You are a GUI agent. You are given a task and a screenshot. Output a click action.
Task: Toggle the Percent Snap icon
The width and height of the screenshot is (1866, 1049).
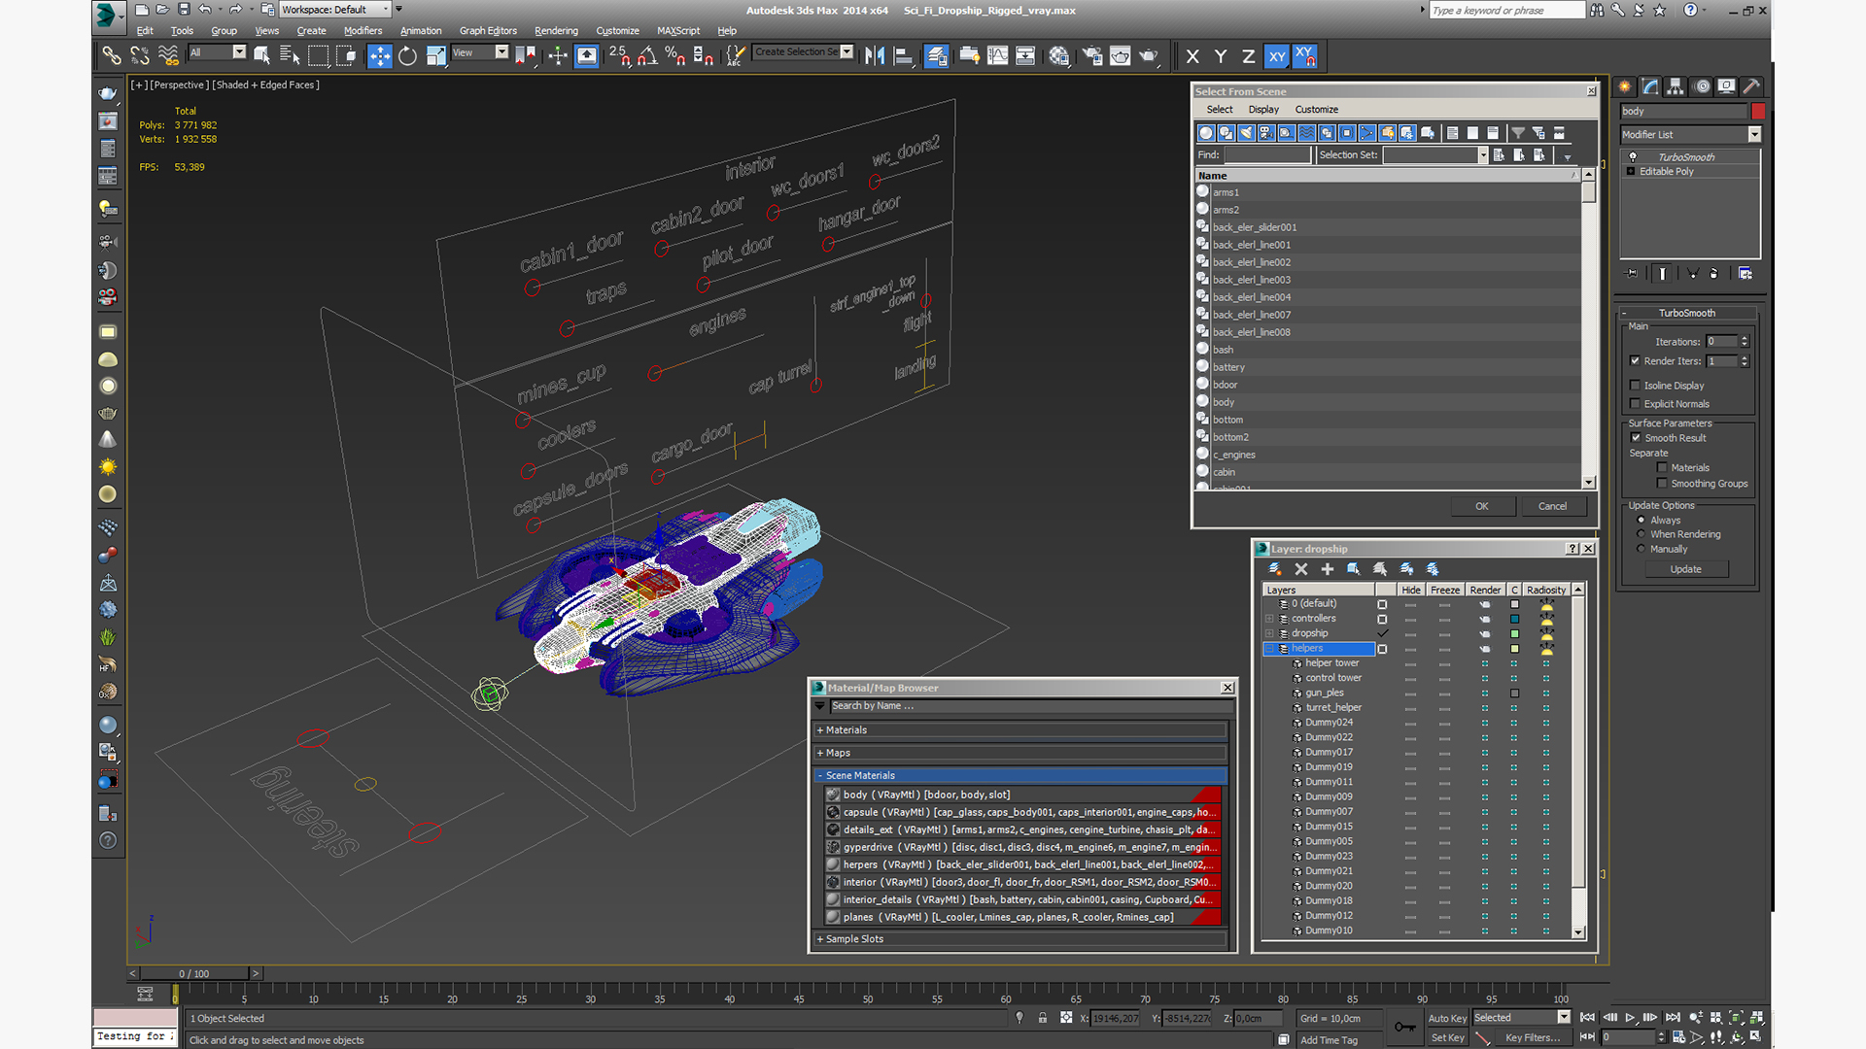tap(675, 56)
